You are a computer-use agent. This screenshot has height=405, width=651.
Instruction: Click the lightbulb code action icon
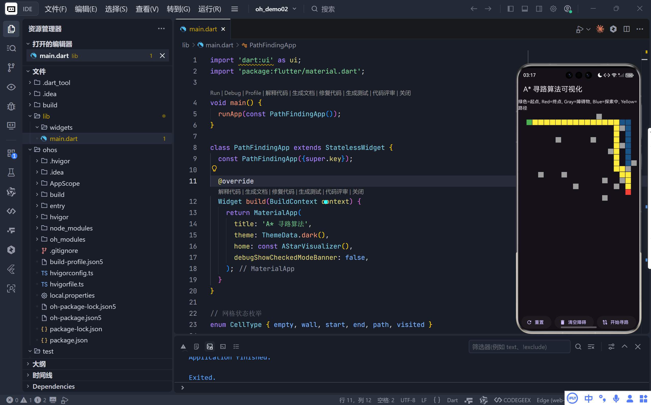pos(214,168)
